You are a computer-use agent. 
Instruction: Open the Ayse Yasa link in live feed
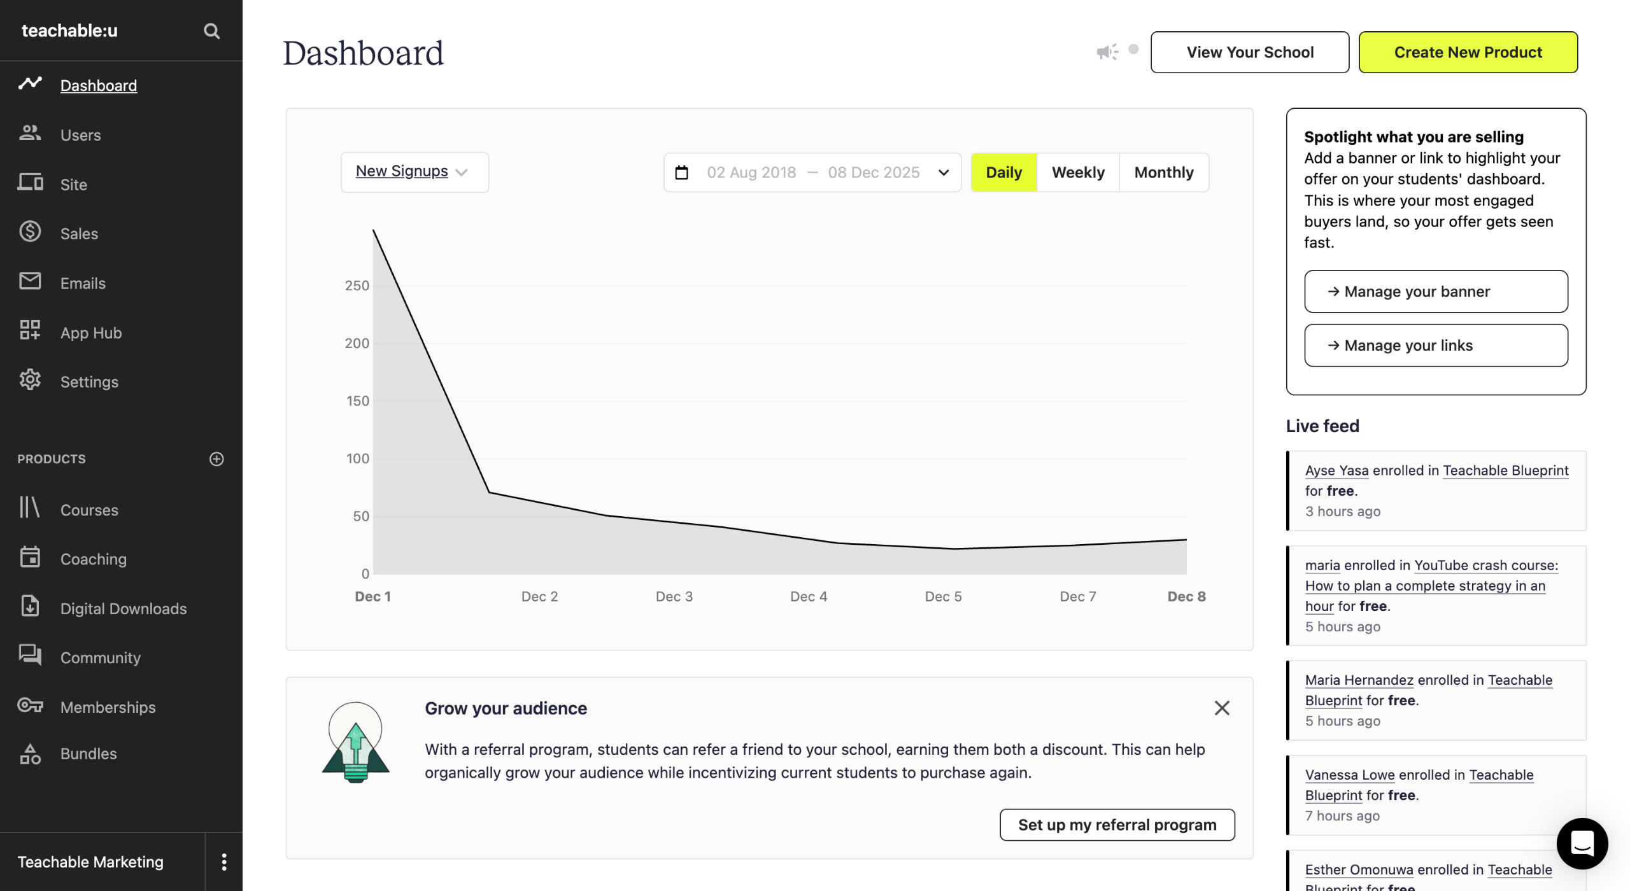coord(1336,470)
